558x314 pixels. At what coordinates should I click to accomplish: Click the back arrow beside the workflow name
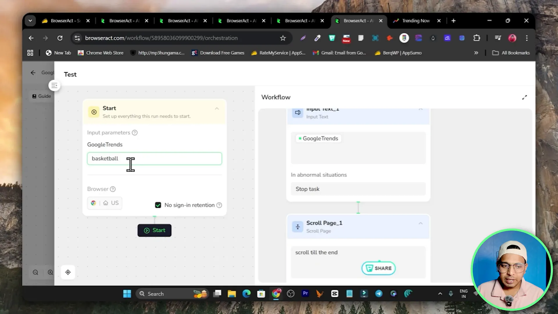(33, 73)
